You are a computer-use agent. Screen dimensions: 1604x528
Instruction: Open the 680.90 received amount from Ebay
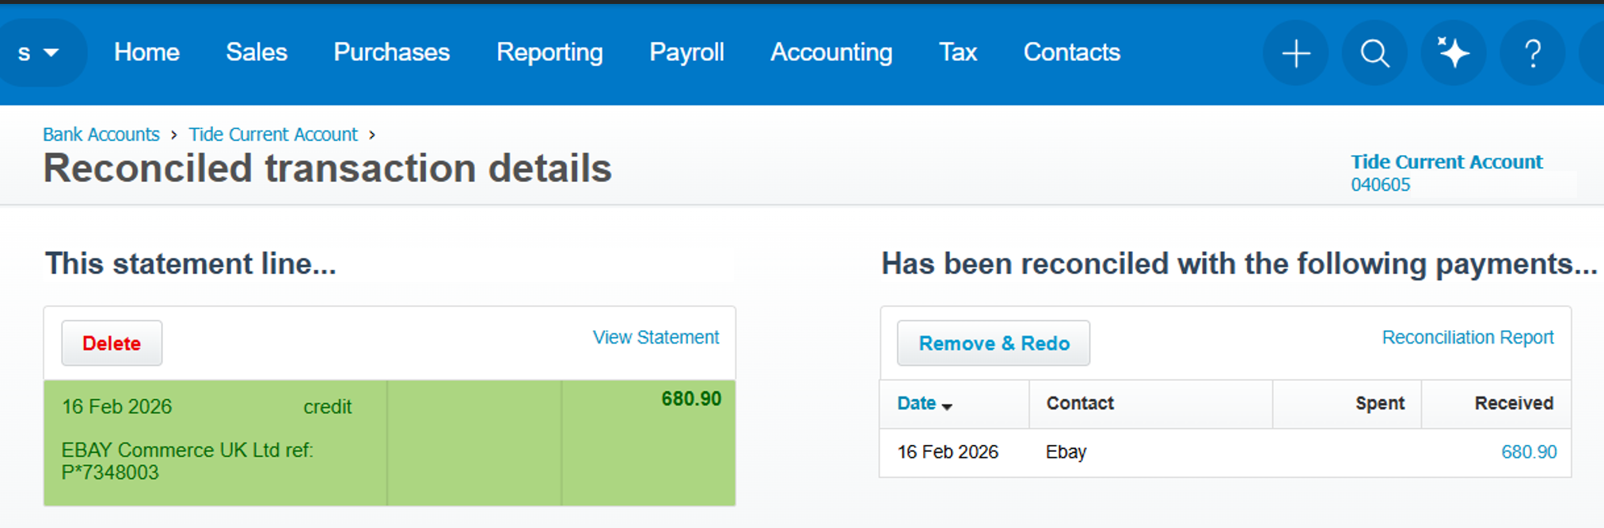click(1528, 452)
